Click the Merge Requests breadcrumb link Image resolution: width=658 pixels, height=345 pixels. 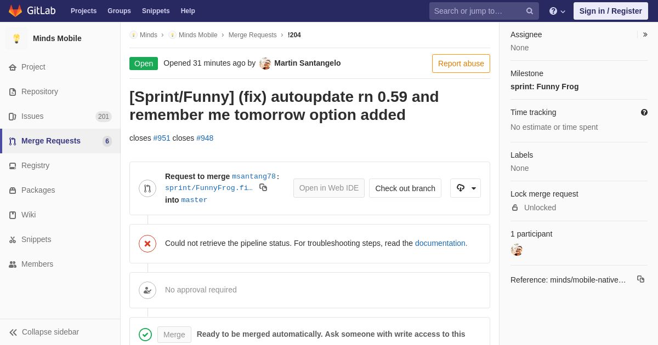tap(253, 35)
